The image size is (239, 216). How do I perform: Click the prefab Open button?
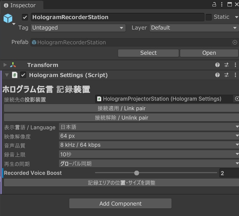(209, 53)
